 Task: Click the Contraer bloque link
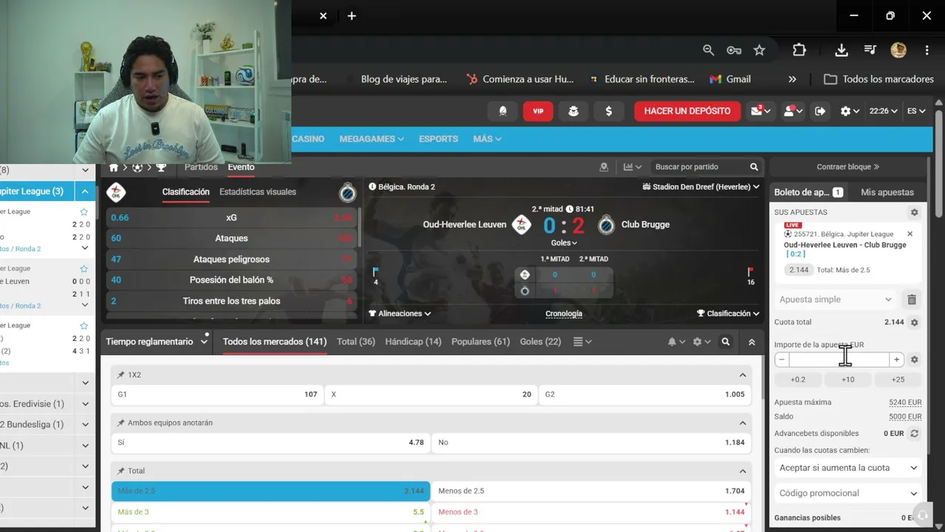[x=848, y=167]
